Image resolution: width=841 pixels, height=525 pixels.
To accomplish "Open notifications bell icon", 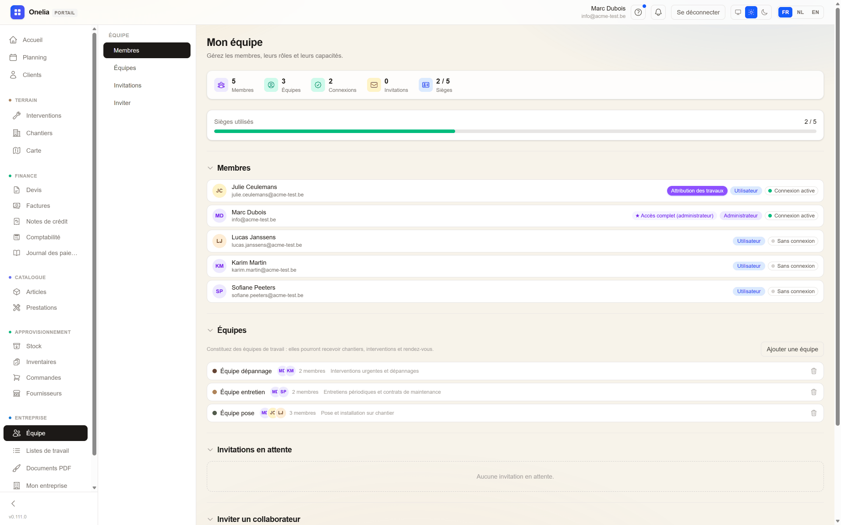I will [658, 12].
